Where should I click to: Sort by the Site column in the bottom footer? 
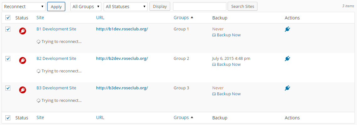pyautogui.click(x=40, y=117)
